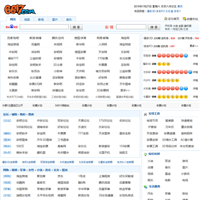Open the 酷6网 video link
200x200 pixels.
point(82,183)
